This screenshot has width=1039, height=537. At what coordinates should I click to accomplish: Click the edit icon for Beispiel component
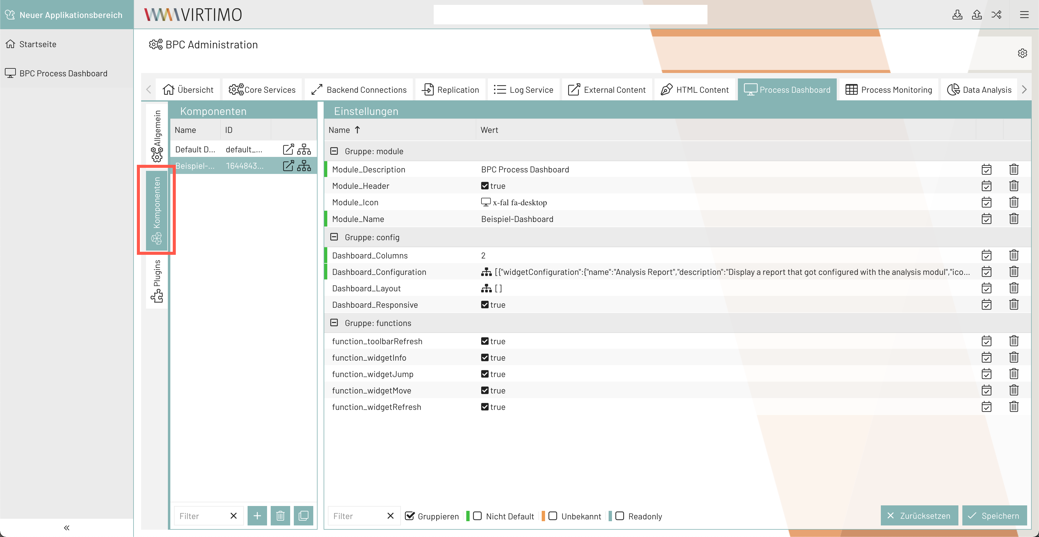coord(288,166)
